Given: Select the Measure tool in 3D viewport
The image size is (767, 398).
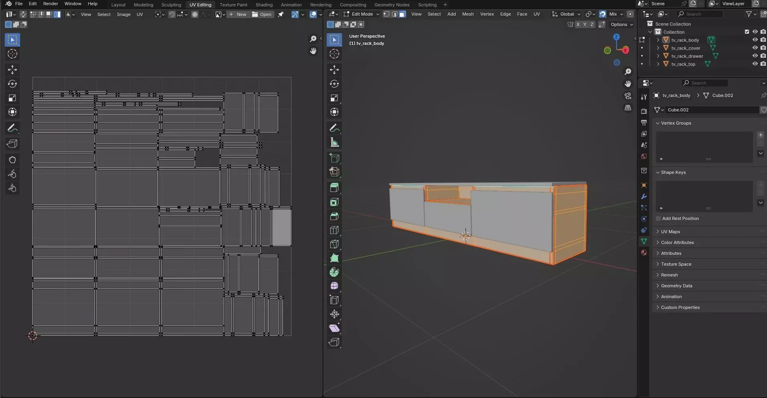Looking at the screenshot, I should (x=334, y=143).
